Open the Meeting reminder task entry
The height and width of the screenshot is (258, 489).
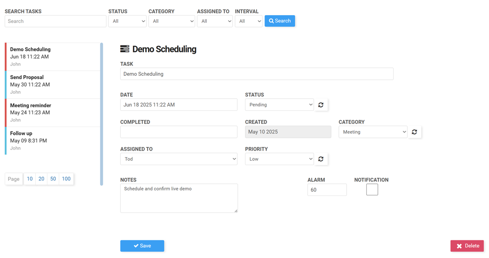coord(52,112)
